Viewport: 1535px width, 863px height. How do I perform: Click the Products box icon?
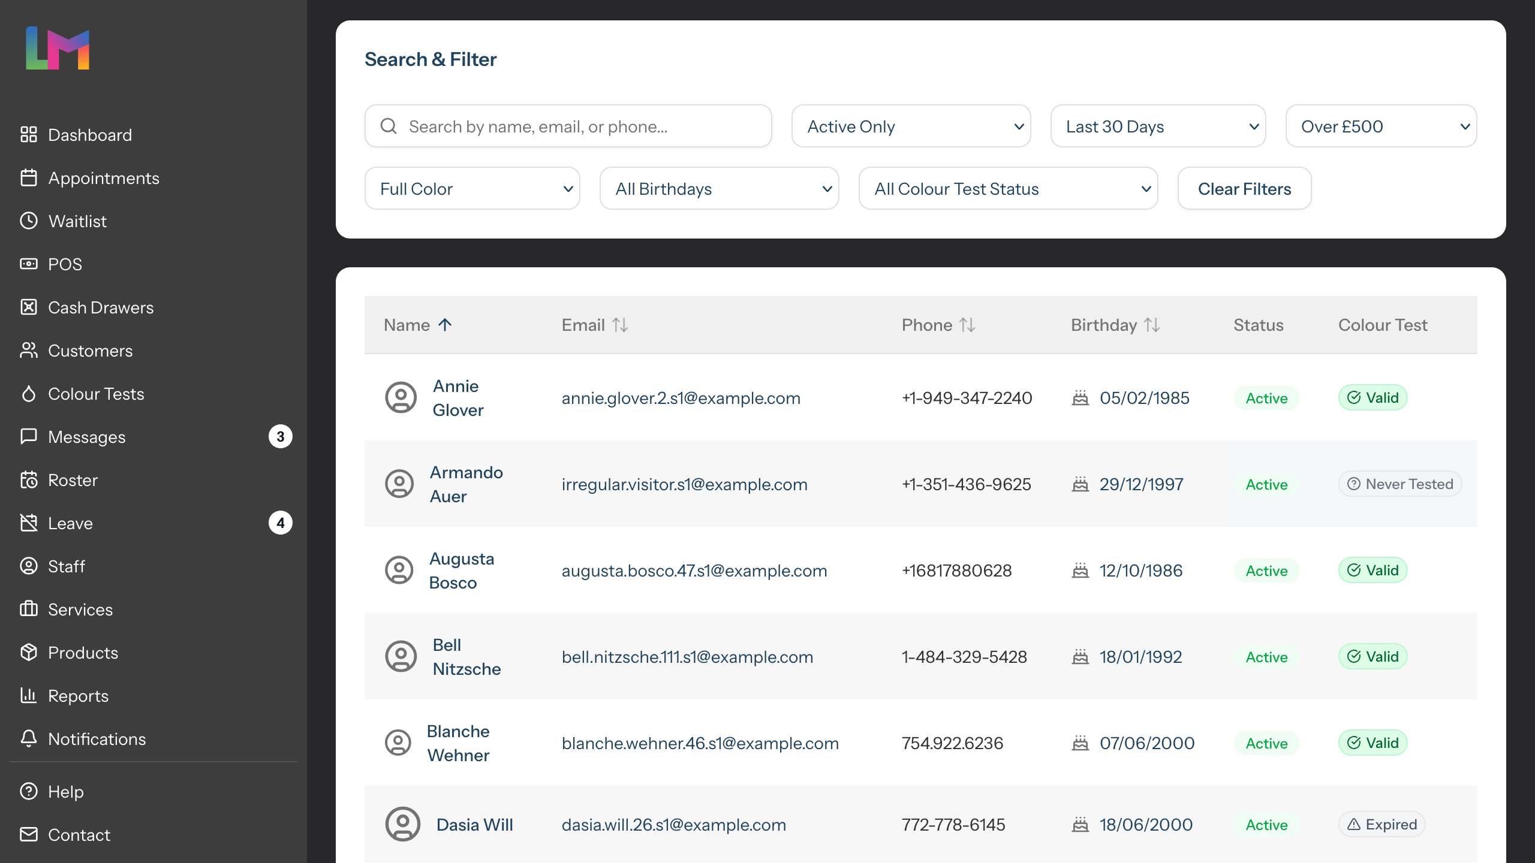pyautogui.click(x=28, y=653)
